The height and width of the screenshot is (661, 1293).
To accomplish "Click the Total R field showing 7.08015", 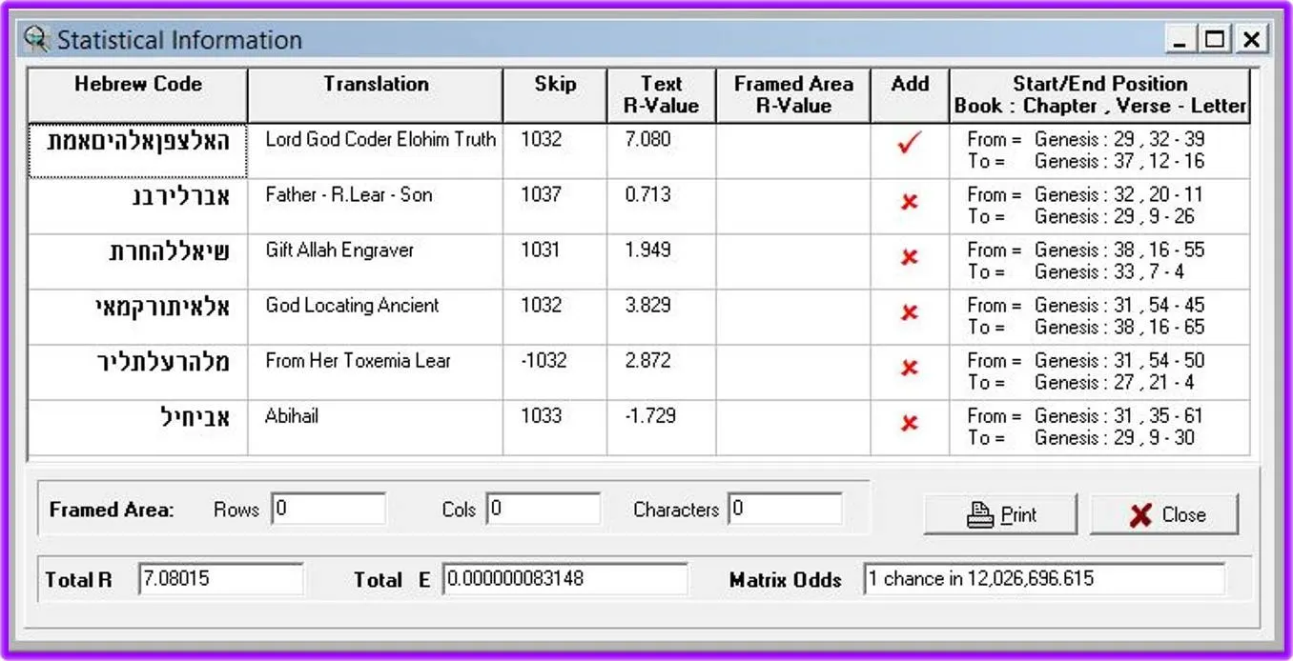I will 221,579.
